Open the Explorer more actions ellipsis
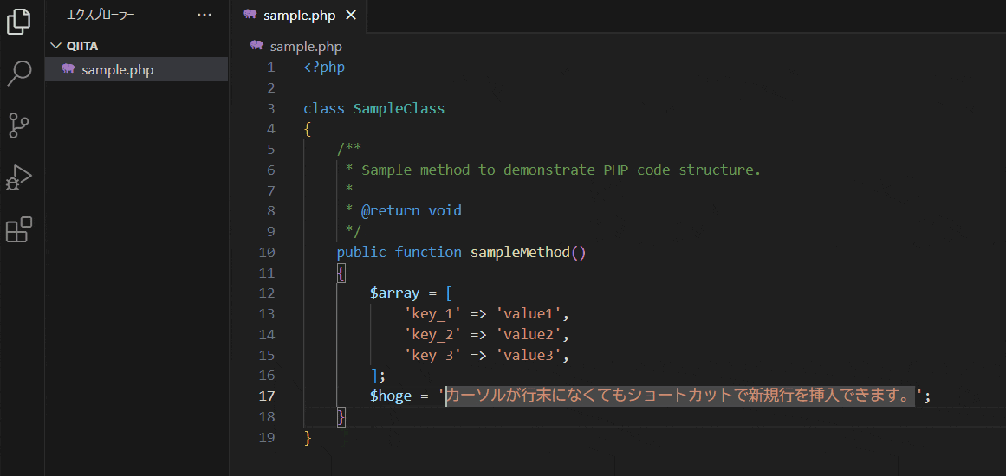The image size is (1006, 476). [x=204, y=15]
